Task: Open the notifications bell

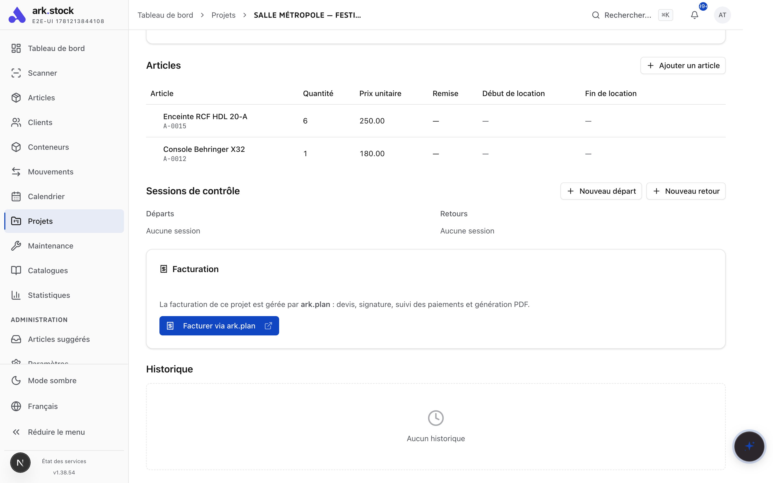Action: tap(694, 15)
